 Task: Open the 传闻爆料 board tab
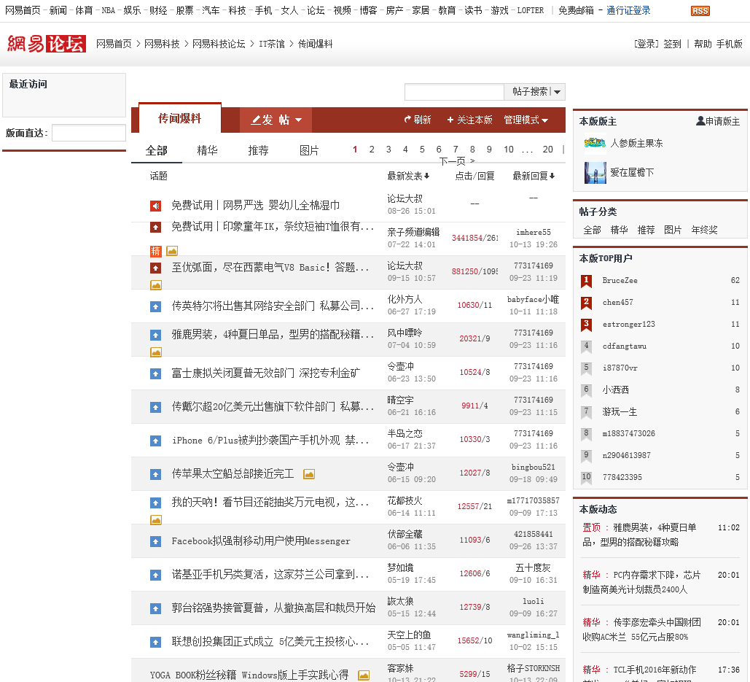pyautogui.click(x=180, y=118)
